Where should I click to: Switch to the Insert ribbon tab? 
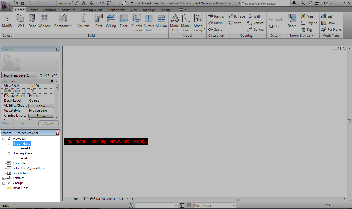pos(34,10)
